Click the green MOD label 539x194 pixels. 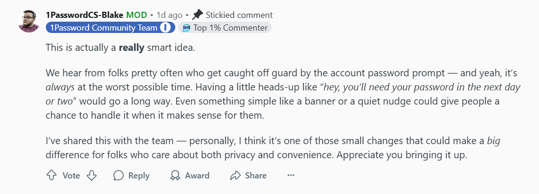[x=136, y=15]
